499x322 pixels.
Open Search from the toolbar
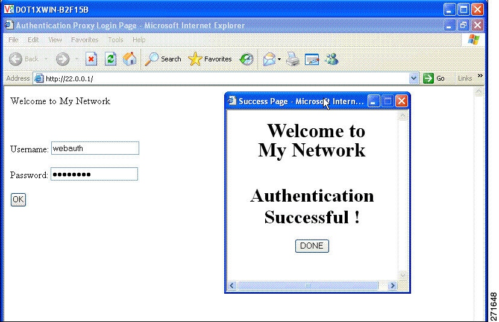point(163,59)
